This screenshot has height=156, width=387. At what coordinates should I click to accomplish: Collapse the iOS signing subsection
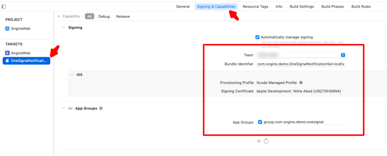[x=72, y=75]
